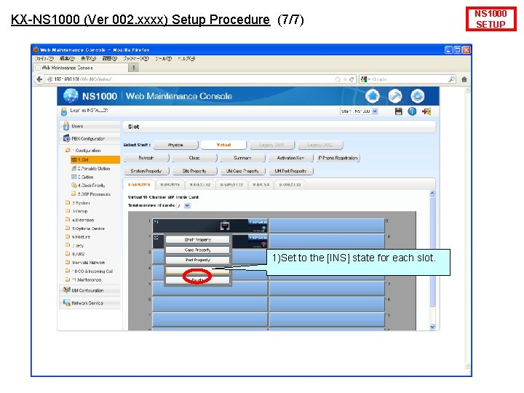Open the UM Card Property button
Viewport: 524px width, 393px height.
242,171
